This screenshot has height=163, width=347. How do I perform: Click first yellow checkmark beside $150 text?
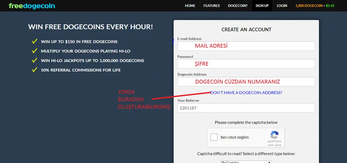(x=35, y=41)
